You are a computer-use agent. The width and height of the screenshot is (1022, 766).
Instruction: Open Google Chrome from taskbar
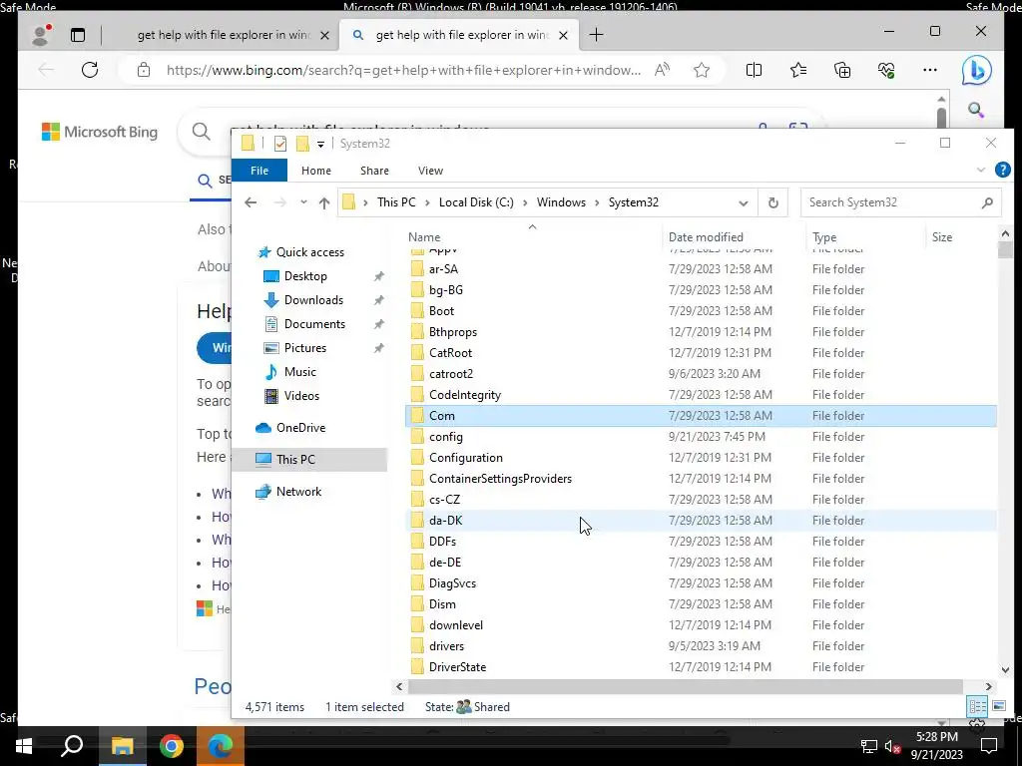coord(171,746)
